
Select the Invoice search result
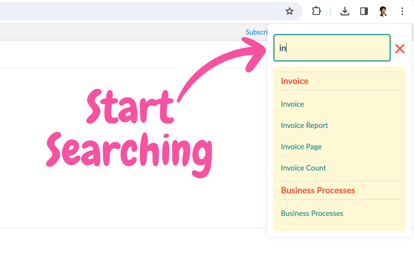[x=292, y=104]
